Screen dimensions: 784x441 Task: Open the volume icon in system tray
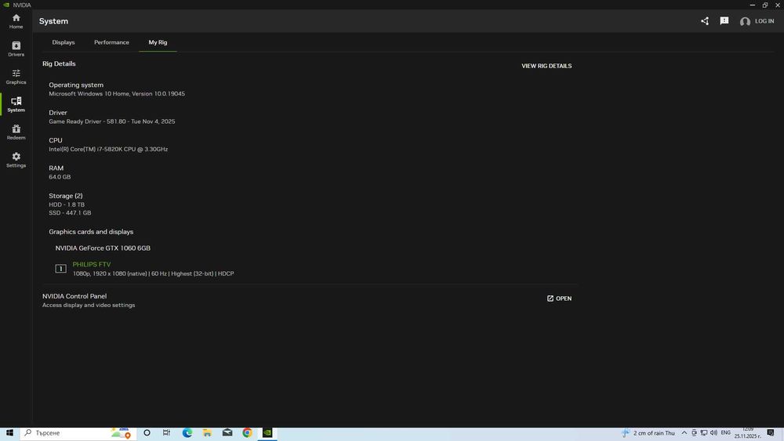pos(713,433)
